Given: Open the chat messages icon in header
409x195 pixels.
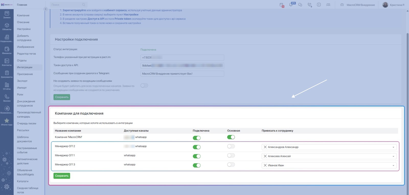Looking at the screenshot, I should pos(300,5).
